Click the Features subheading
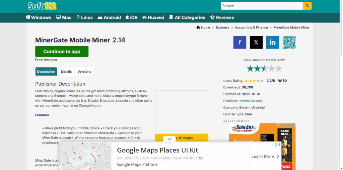 coord(42,115)
